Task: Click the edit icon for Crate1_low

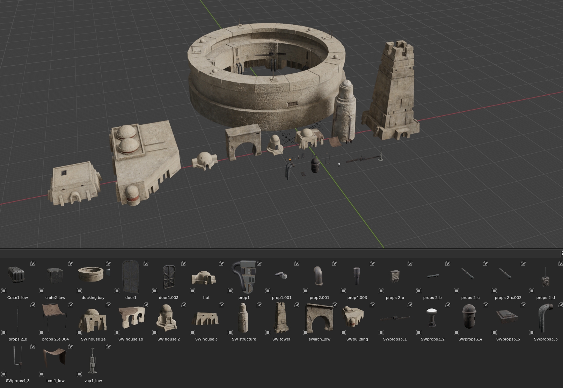Action: [x=33, y=263]
